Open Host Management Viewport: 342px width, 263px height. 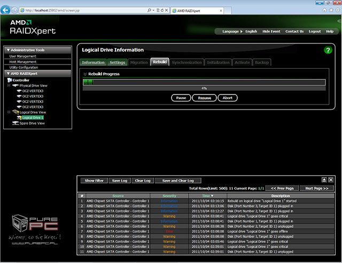tap(23, 62)
